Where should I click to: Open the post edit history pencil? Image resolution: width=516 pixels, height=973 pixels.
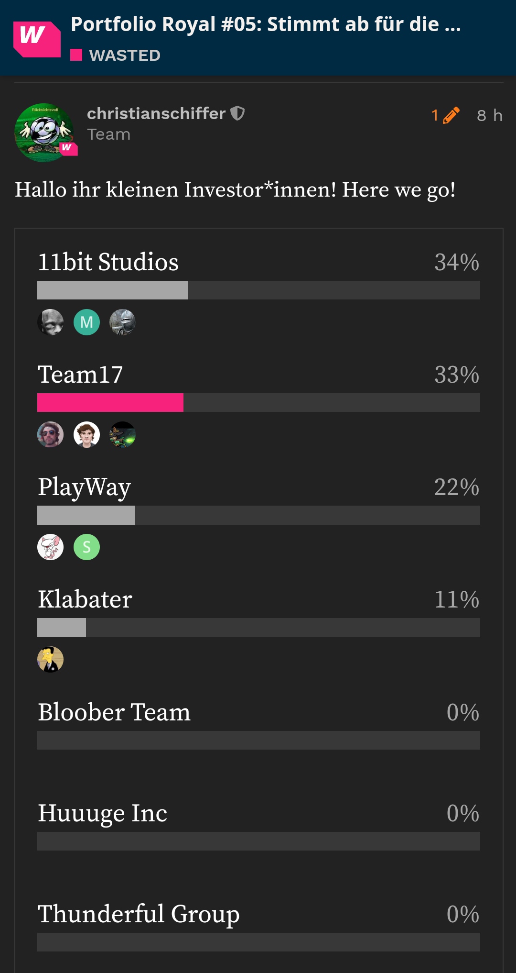(x=451, y=115)
